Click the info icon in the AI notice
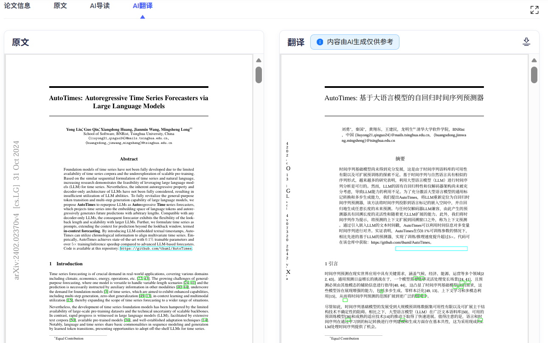The width and height of the screenshot is (548, 343). point(320,42)
